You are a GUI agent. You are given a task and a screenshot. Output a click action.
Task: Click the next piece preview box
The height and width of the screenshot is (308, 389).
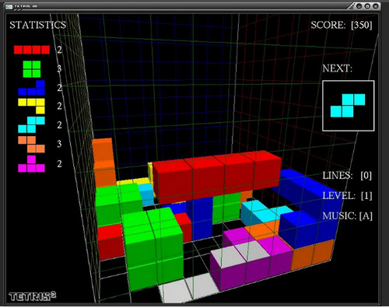pos(348,106)
